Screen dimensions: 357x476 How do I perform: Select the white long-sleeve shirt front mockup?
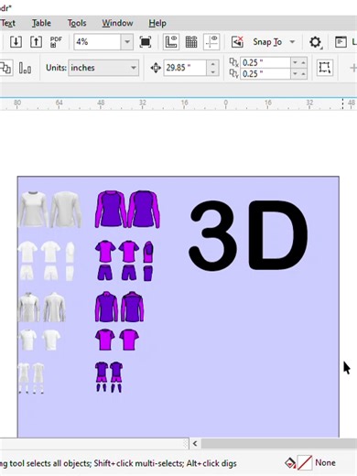click(x=33, y=210)
